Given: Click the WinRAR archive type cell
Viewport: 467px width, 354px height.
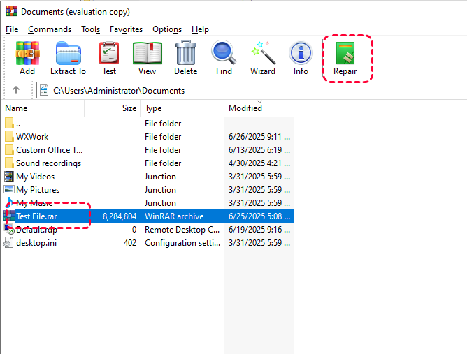Looking at the screenshot, I should pos(174,216).
